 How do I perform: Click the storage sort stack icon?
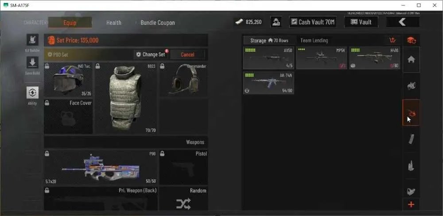click(411, 40)
